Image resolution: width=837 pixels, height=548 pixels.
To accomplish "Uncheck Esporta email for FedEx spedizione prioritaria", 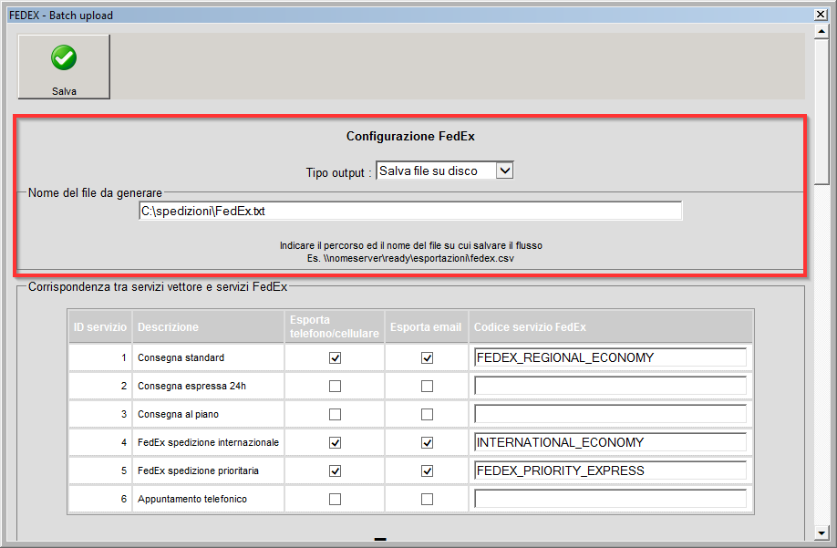I will click(x=427, y=470).
